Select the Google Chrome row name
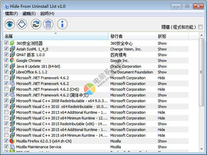The image size is (207, 155). click(x=29, y=61)
